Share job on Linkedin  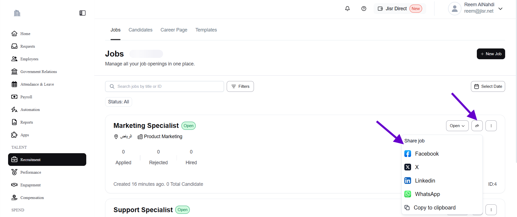click(425, 181)
